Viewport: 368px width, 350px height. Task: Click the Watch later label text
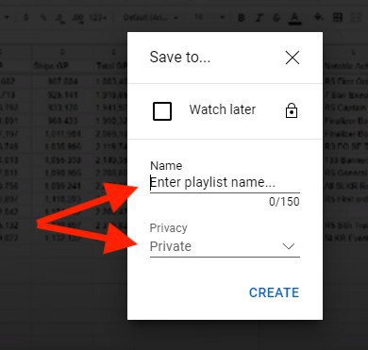[x=223, y=109]
